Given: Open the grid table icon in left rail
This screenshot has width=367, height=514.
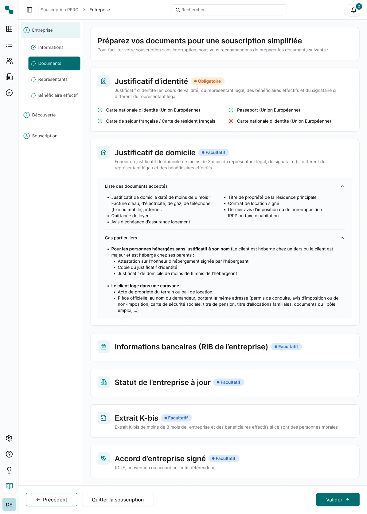Looking at the screenshot, I should [x=9, y=29].
